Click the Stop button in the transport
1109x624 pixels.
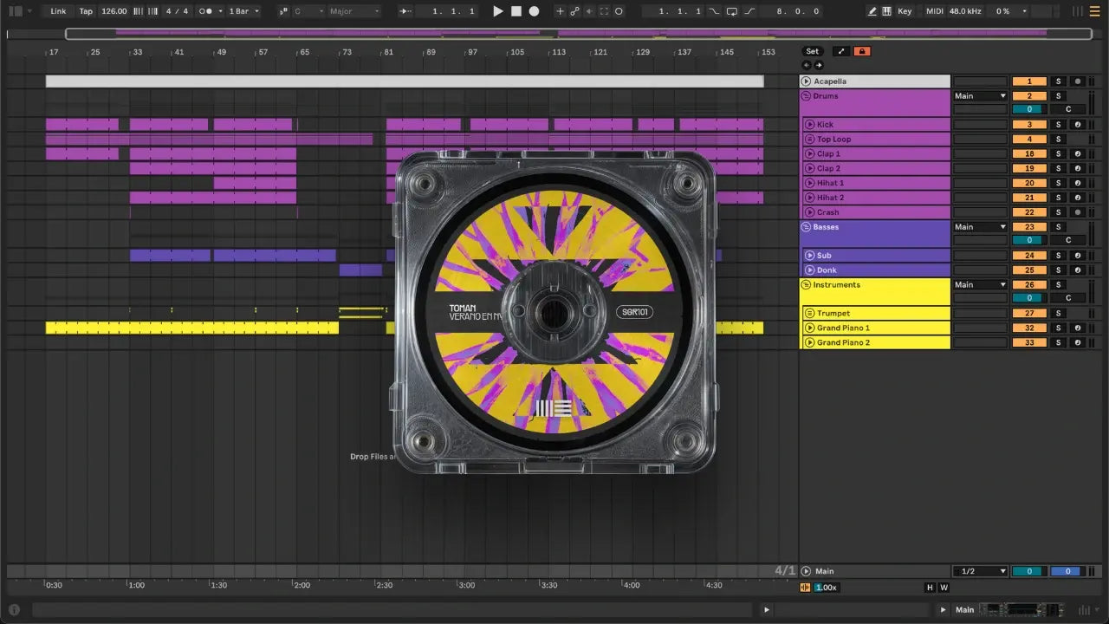click(x=516, y=11)
